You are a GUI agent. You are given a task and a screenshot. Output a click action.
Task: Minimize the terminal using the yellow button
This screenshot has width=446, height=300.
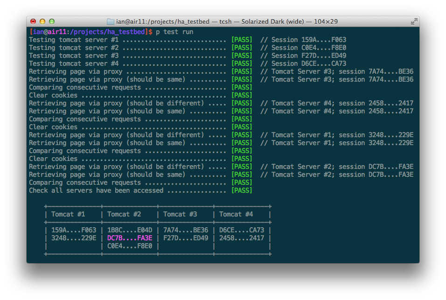coord(42,21)
